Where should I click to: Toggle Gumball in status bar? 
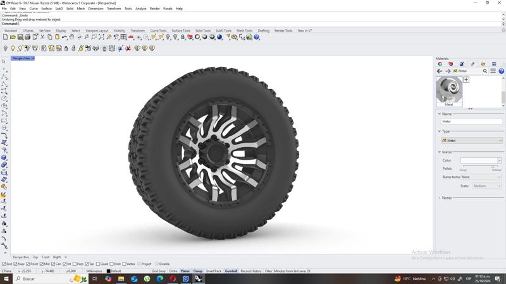click(x=231, y=271)
